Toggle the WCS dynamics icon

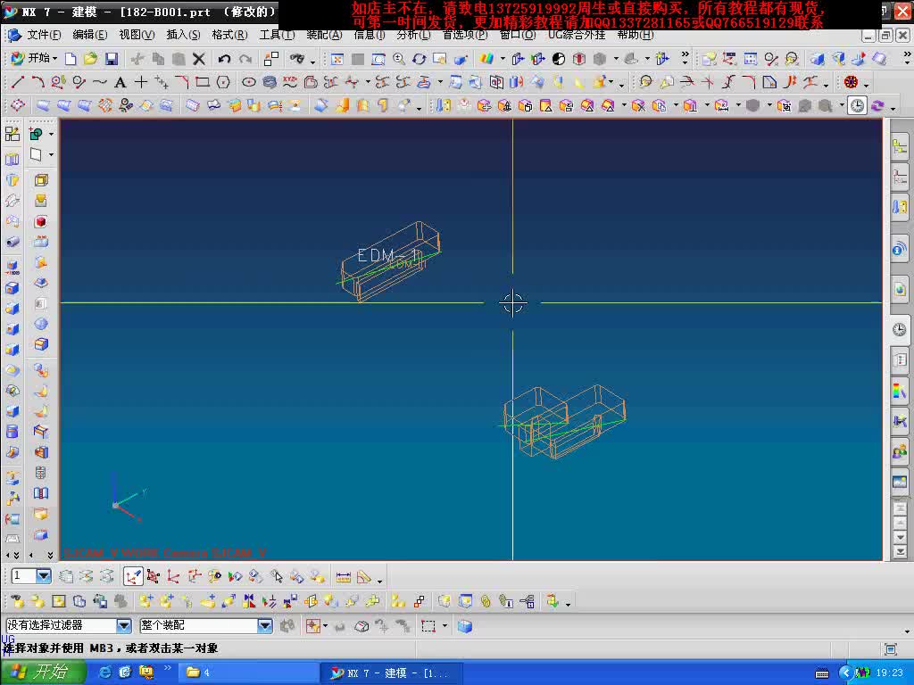pos(133,577)
